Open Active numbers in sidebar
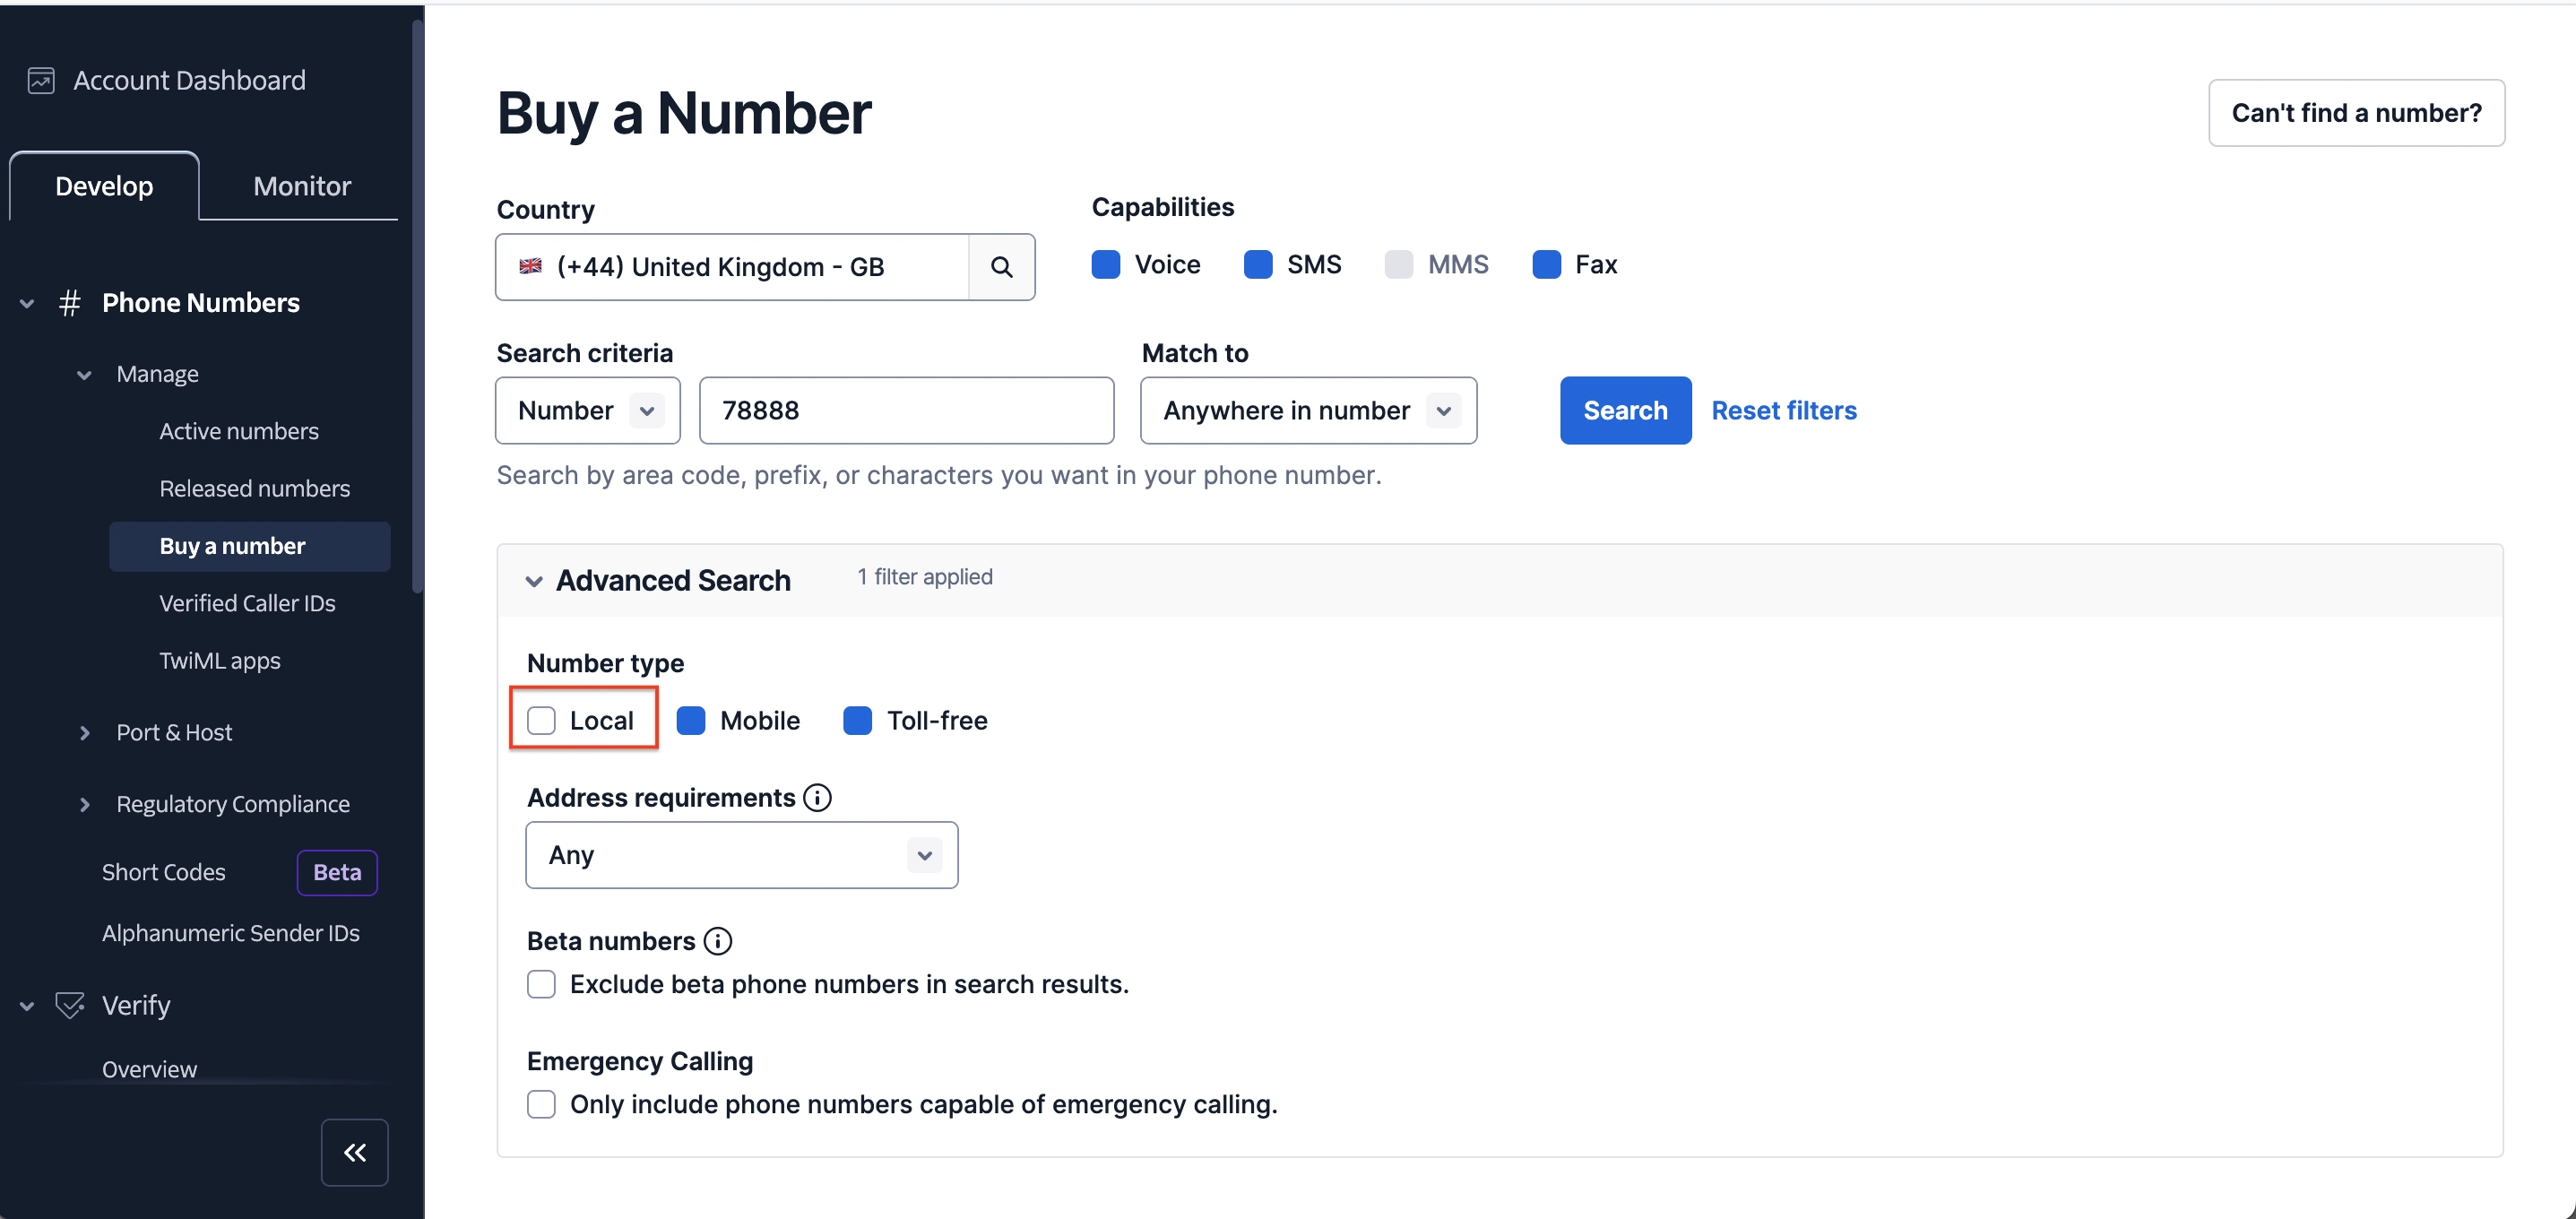Image resolution: width=2576 pixels, height=1219 pixels. [x=239, y=431]
